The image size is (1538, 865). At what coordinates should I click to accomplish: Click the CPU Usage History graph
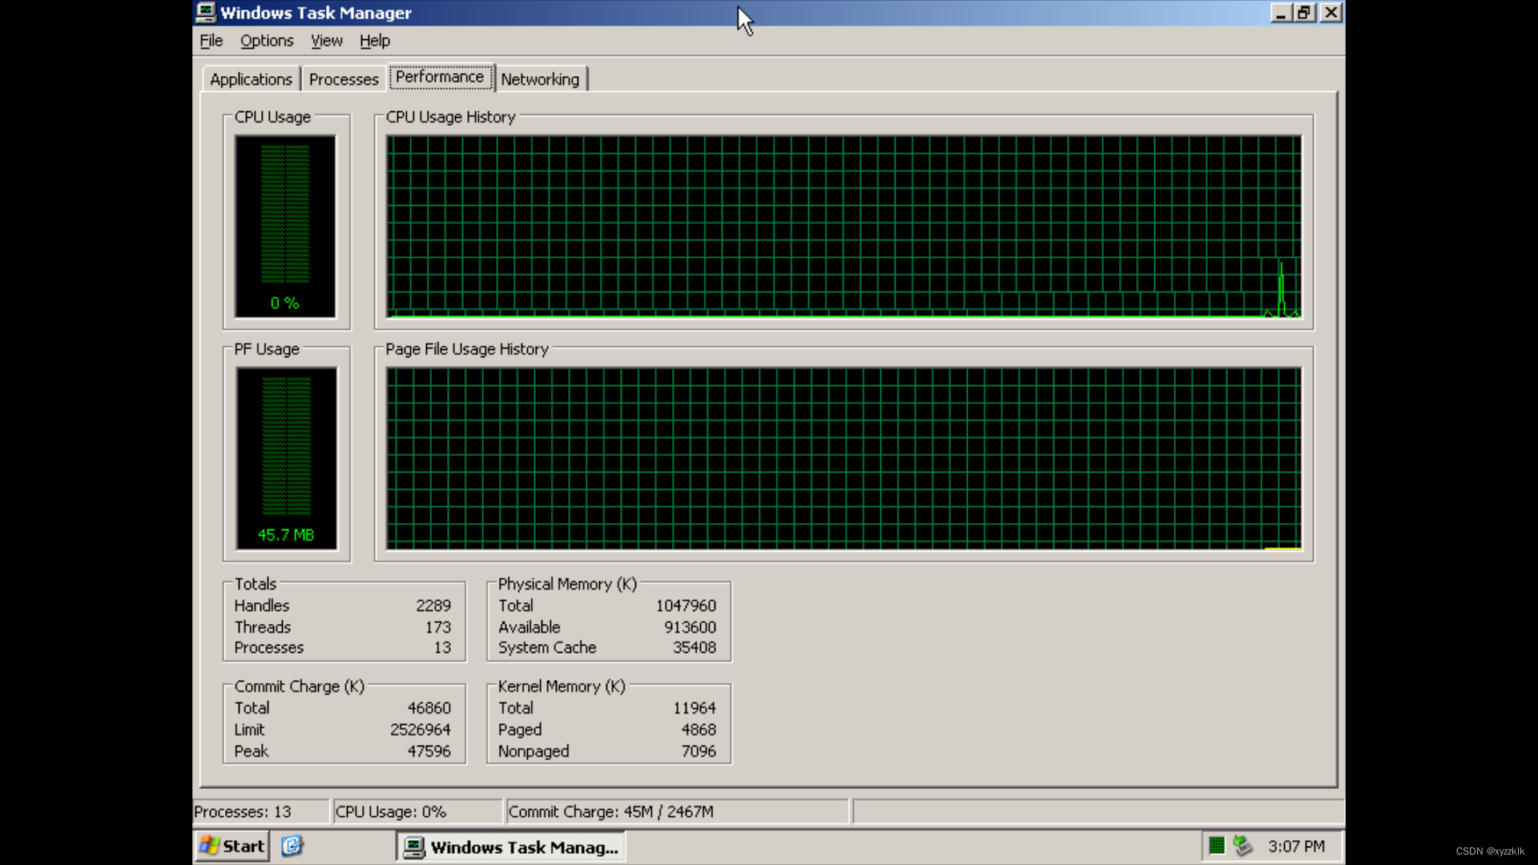843,227
